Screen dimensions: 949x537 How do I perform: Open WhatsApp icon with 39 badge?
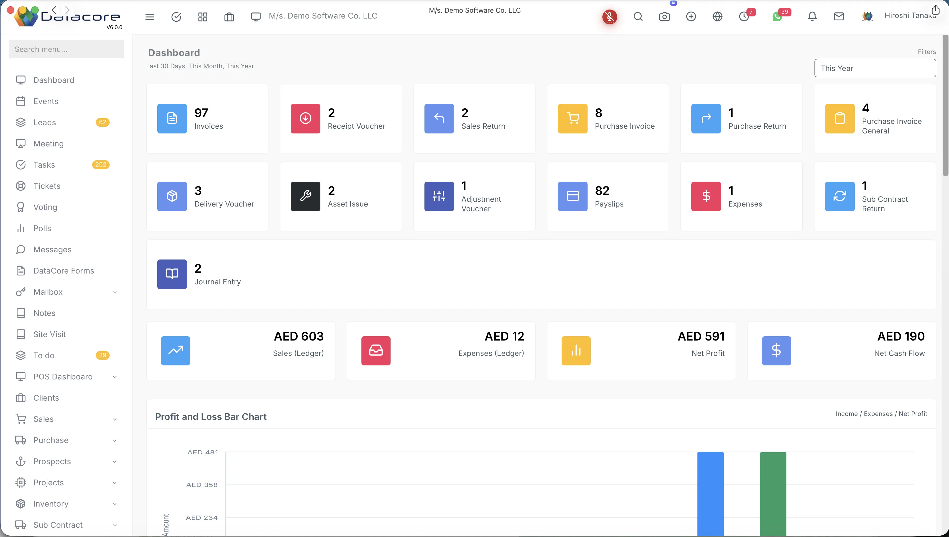coord(777,17)
